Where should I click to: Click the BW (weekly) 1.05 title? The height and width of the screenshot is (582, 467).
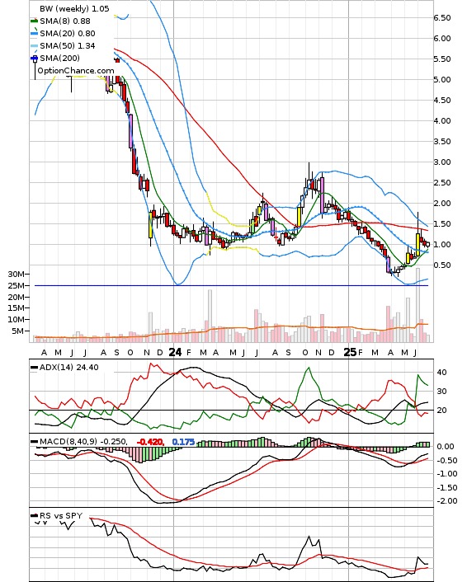point(74,8)
